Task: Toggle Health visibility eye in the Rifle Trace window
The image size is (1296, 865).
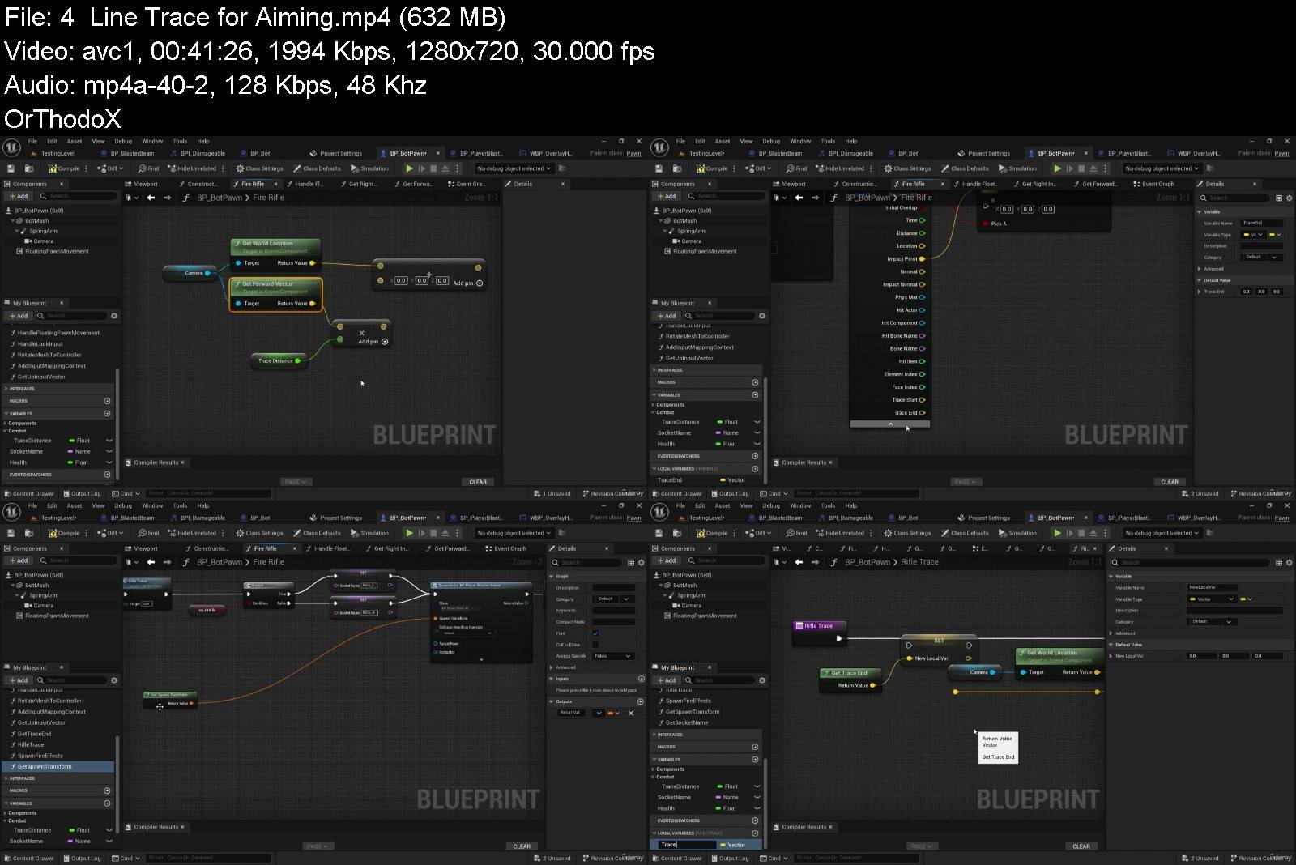Action: pyautogui.click(x=757, y=808)
